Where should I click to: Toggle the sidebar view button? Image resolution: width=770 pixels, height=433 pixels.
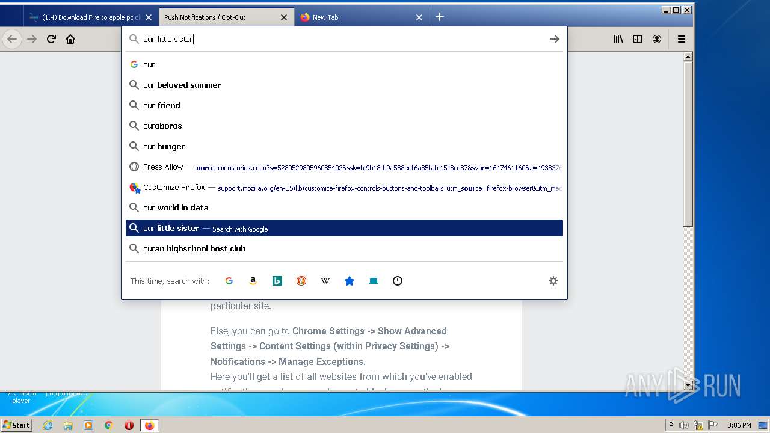point(638,39)
